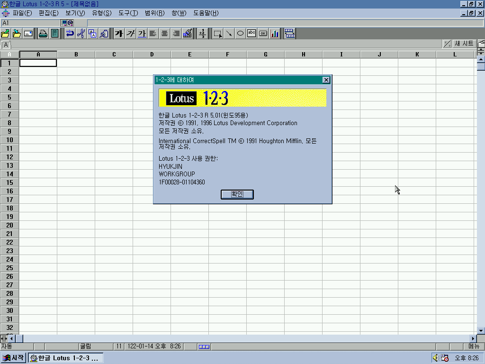Viewport: 485px width, 364px height.
Task: Open the 도움말(H) menu
Action: [x=206, y=13]
